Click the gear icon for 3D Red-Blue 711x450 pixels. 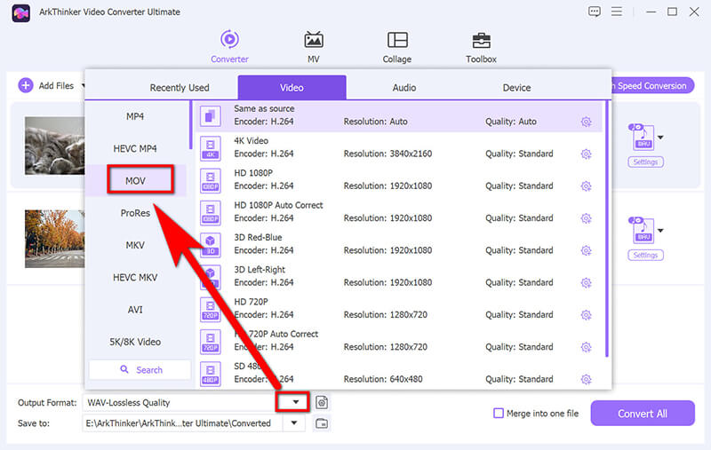[x=586, y=250]
